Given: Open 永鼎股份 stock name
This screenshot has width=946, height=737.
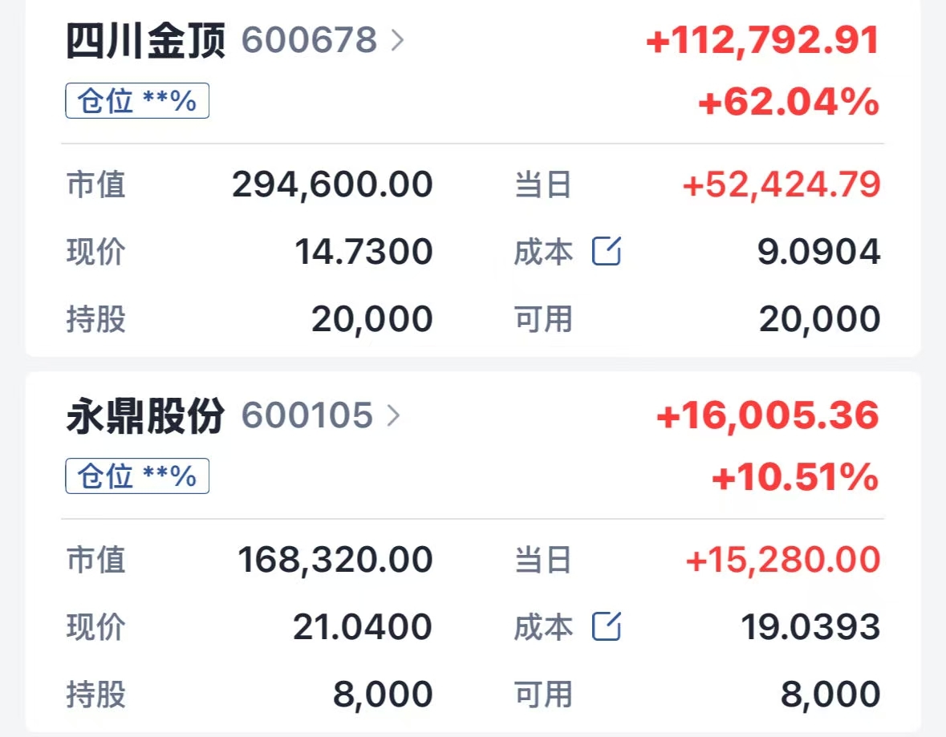Looking at the screenshot, I should [146, 415].
